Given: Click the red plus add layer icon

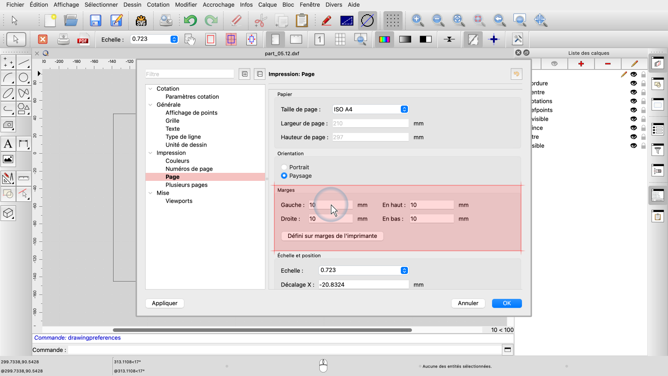Looking at the screenshot, I should (x=581, y=64).
